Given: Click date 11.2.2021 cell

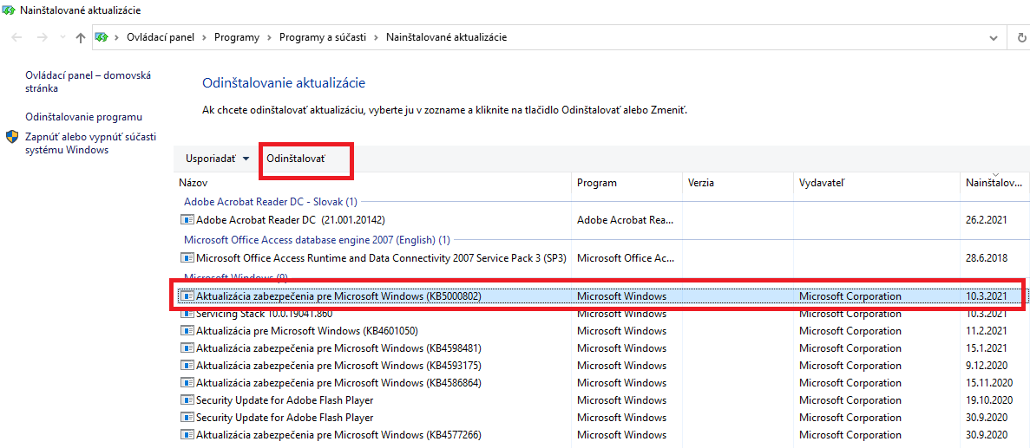Looking at the screenshot, I should [x=986, y=331].
